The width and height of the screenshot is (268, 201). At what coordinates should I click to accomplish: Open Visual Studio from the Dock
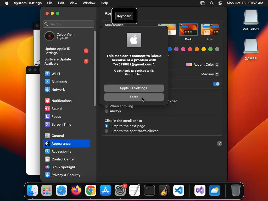tap(200, 190)
